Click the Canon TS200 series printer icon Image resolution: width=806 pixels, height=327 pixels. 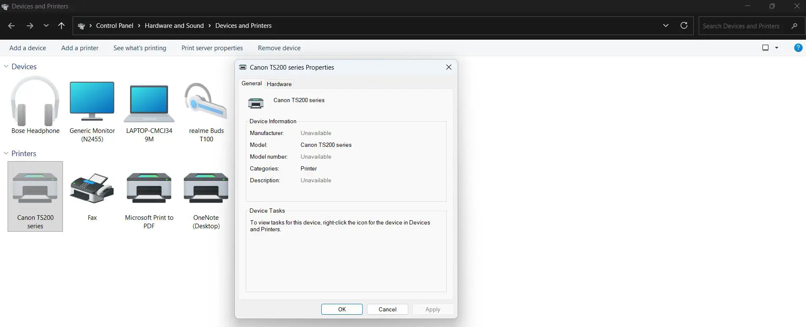pos(35,189)
